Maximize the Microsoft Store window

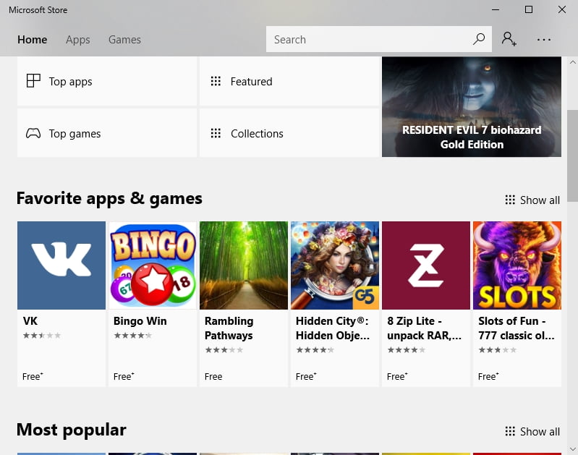(529, 9)
